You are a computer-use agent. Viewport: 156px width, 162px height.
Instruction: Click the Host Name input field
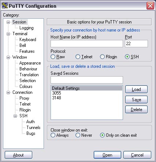(87, 44)
